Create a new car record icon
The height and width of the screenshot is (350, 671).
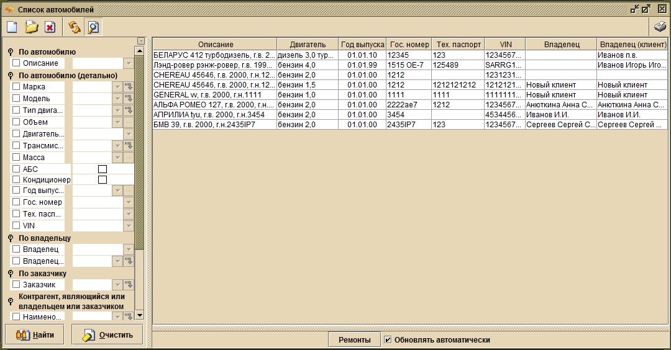(12, 27)
